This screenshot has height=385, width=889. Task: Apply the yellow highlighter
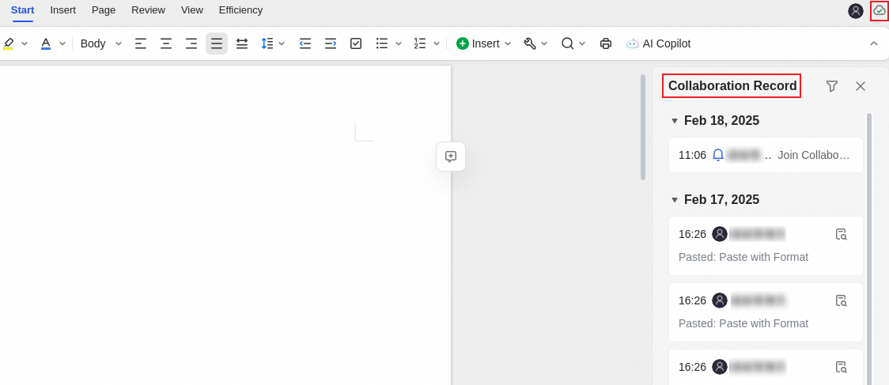pyautogui.click(x=9, y=43)
